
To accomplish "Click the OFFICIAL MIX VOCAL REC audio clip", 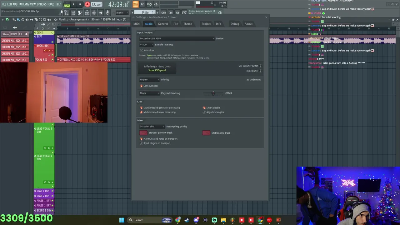I will pos(93,60).
